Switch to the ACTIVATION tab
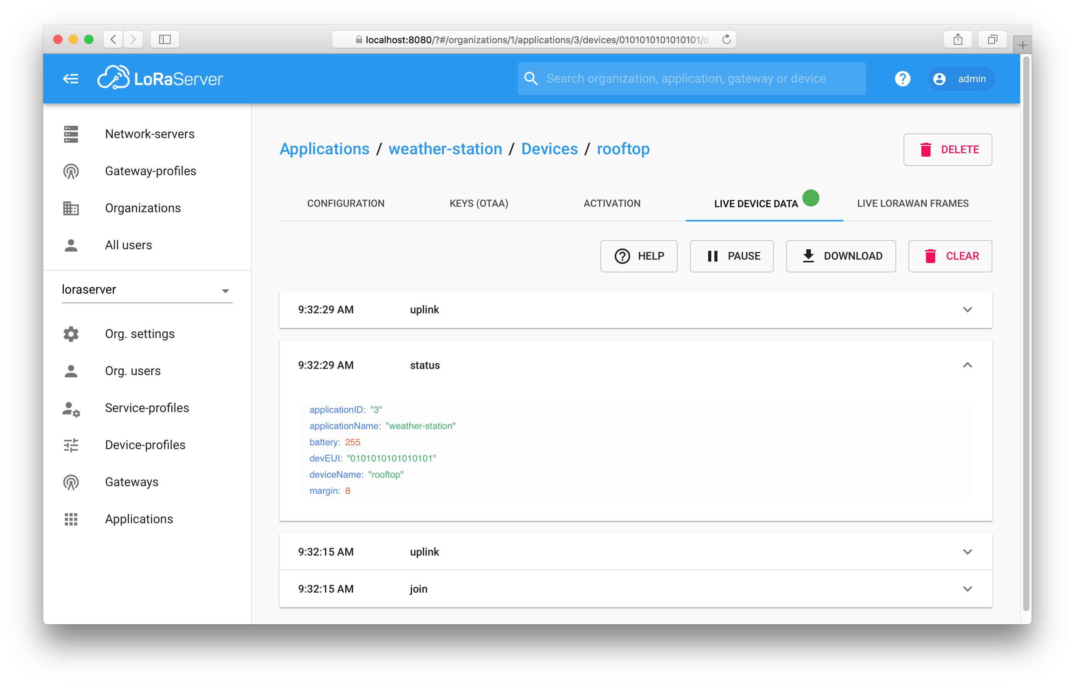This screenshot has height=686, width=1075. pos(612,204)
